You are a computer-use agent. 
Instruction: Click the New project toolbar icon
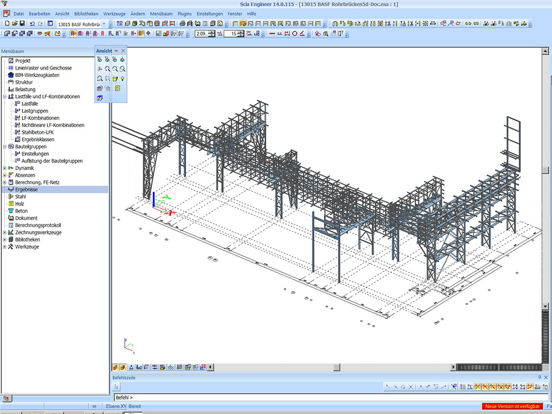tap(7, 24)
